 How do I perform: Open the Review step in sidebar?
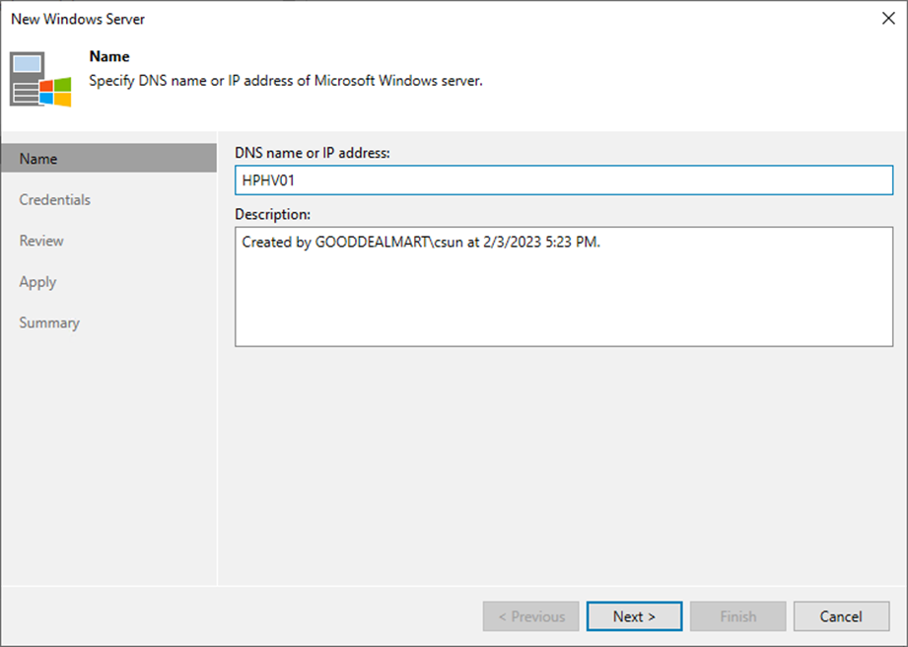point(41,241)
